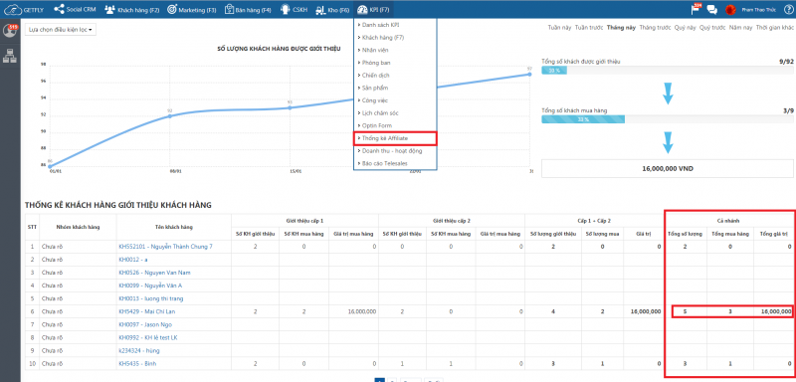Image resolution: width=796 pixels, height=382 pixels.
Task: Open the CSKH headset menu
Action: pos(286,9)
